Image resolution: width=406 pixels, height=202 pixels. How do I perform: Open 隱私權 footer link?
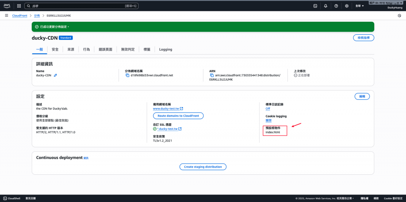364,198
